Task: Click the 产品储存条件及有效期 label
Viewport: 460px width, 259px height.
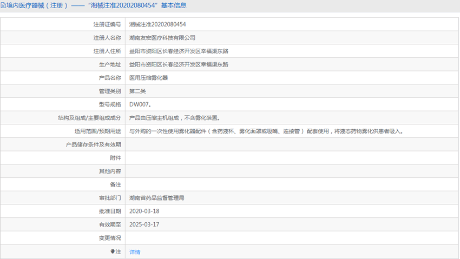Action: (x=93, y=144)
